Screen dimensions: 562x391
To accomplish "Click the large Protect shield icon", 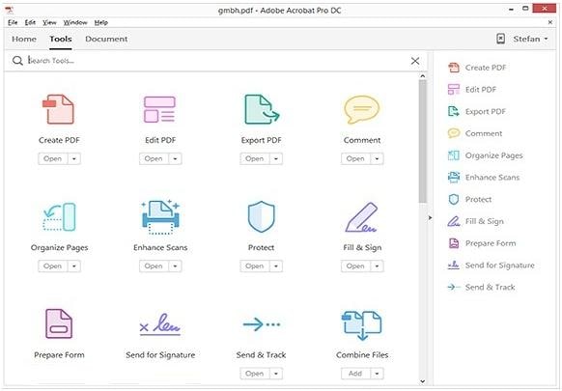I will coord(262,217).
